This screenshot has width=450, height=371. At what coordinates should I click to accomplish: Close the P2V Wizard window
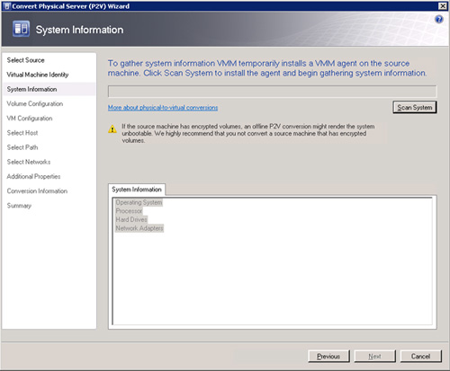point(443,6)
